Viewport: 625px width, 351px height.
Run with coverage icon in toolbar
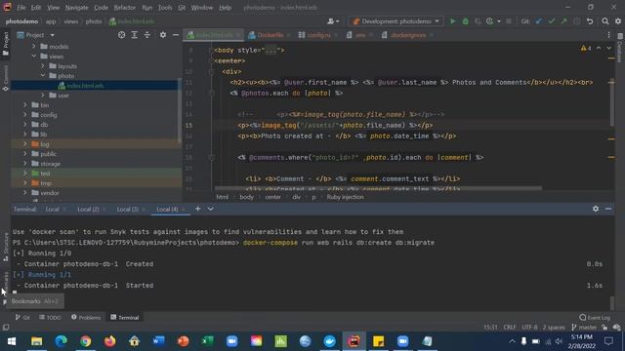478,21
